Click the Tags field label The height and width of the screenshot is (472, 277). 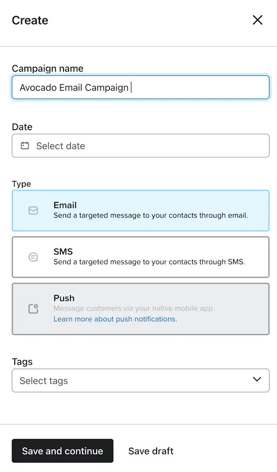point(22,362)
